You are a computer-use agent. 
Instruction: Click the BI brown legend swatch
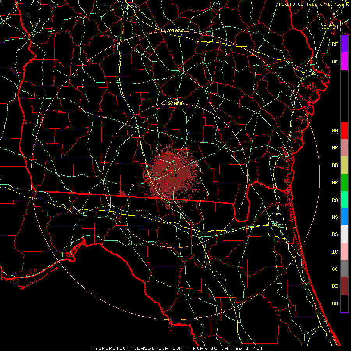pos(344,286)
